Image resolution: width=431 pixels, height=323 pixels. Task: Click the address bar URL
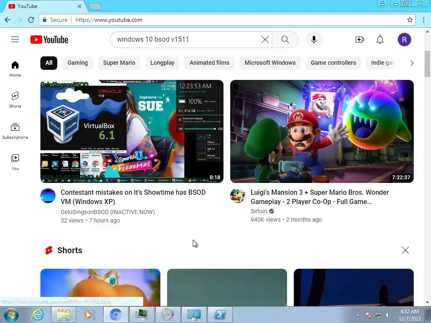(x=109, y=20)
